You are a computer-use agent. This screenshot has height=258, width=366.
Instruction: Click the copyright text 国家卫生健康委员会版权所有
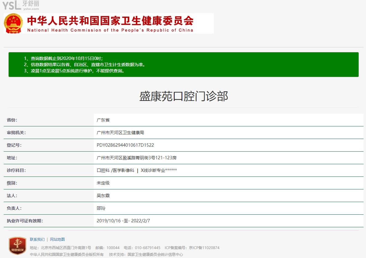(x=67, y=255)
